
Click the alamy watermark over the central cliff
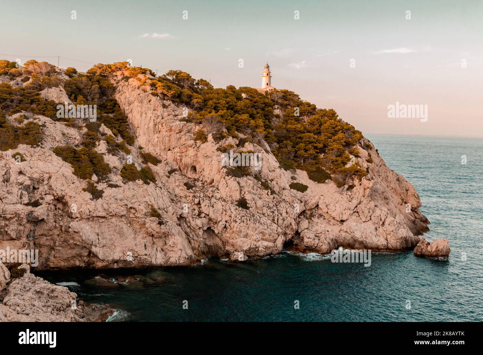point(241,160)
